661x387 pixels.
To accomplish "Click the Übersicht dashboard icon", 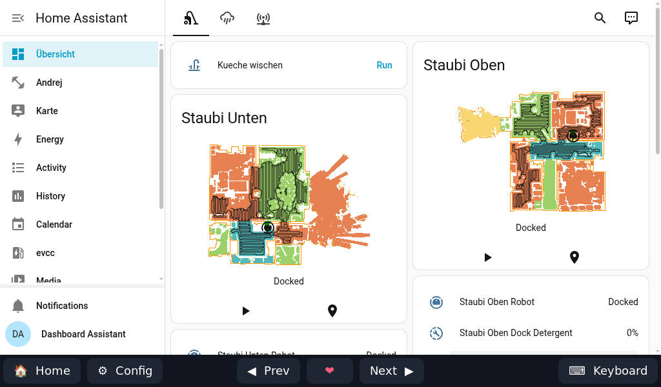I will point(18,54).
